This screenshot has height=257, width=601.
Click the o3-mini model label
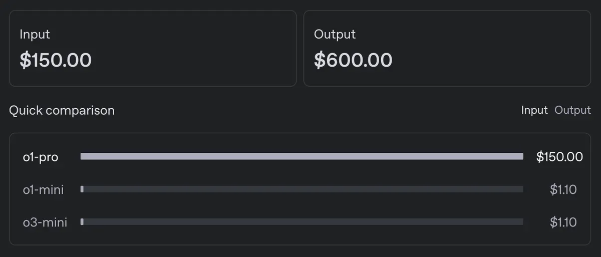pos(45,222)
